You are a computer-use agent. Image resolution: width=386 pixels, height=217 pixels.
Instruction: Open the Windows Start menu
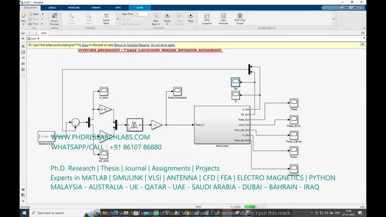24,213
